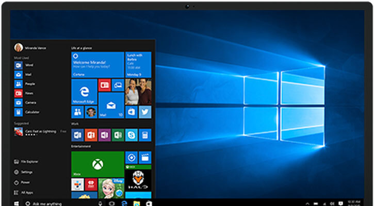Launch the Xbox tile

97,164
